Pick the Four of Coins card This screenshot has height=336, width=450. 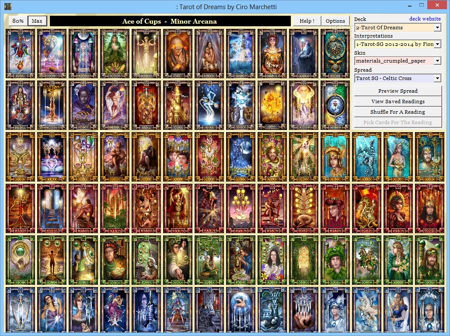(115, 260)
